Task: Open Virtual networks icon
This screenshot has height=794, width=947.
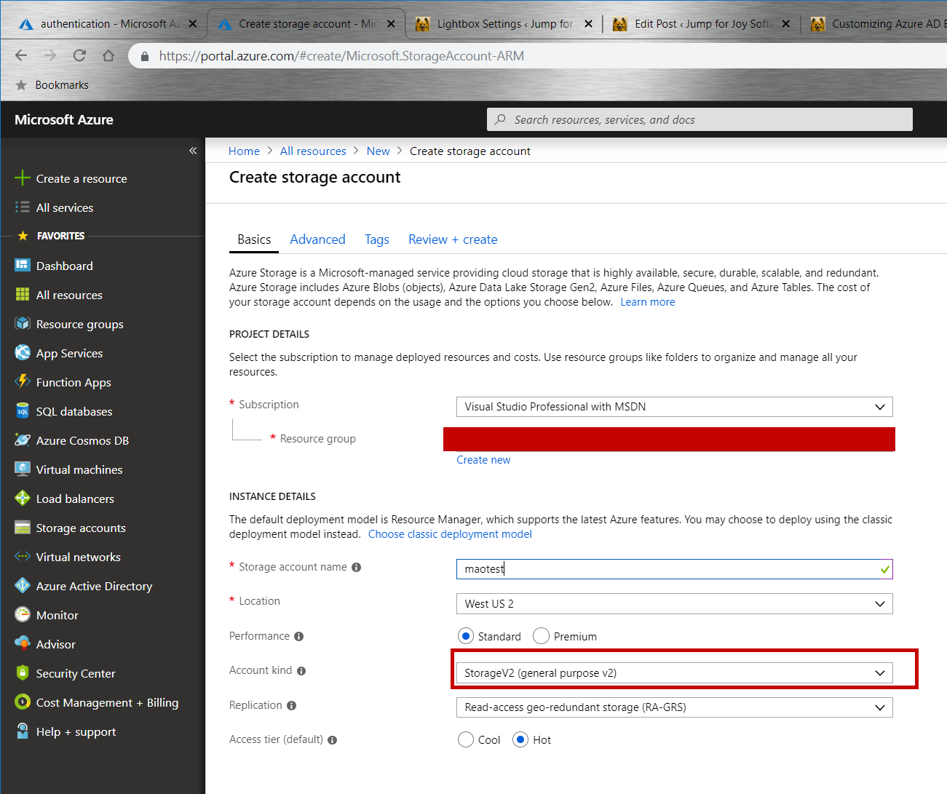Action: (x=23, y=557)
